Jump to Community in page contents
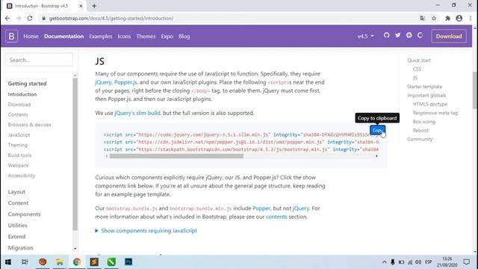 420,139
